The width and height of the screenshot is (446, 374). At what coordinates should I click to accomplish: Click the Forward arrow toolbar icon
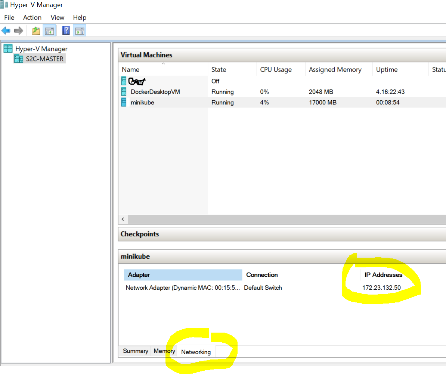[x=18, y=31]
